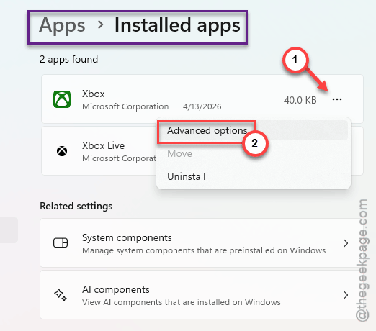Click the System components panel icon
The width and height of the screenshot is (376, 331).
click(61, 242)
